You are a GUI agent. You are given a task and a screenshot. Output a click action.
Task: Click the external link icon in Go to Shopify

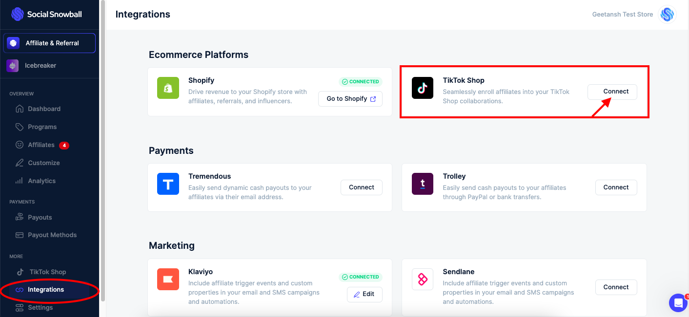point(373,99)
